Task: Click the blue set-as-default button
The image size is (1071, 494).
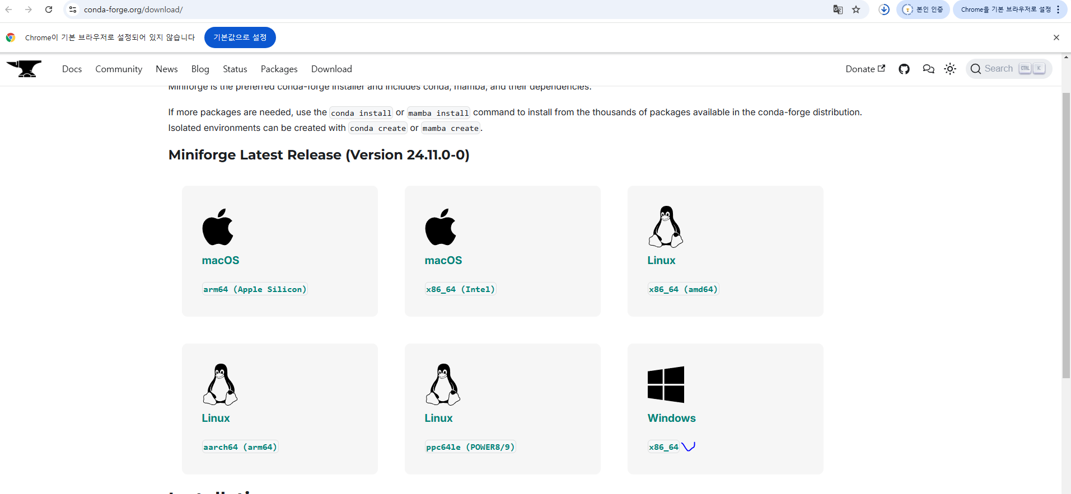Action: pyautogui.click(x=240, y=37)
